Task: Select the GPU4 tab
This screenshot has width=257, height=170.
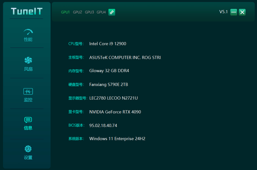Action: coord(101,12)
